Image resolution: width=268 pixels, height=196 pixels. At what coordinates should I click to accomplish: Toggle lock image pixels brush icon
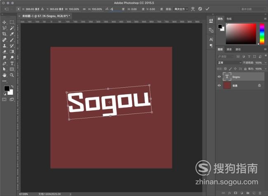tap(230, 69)
